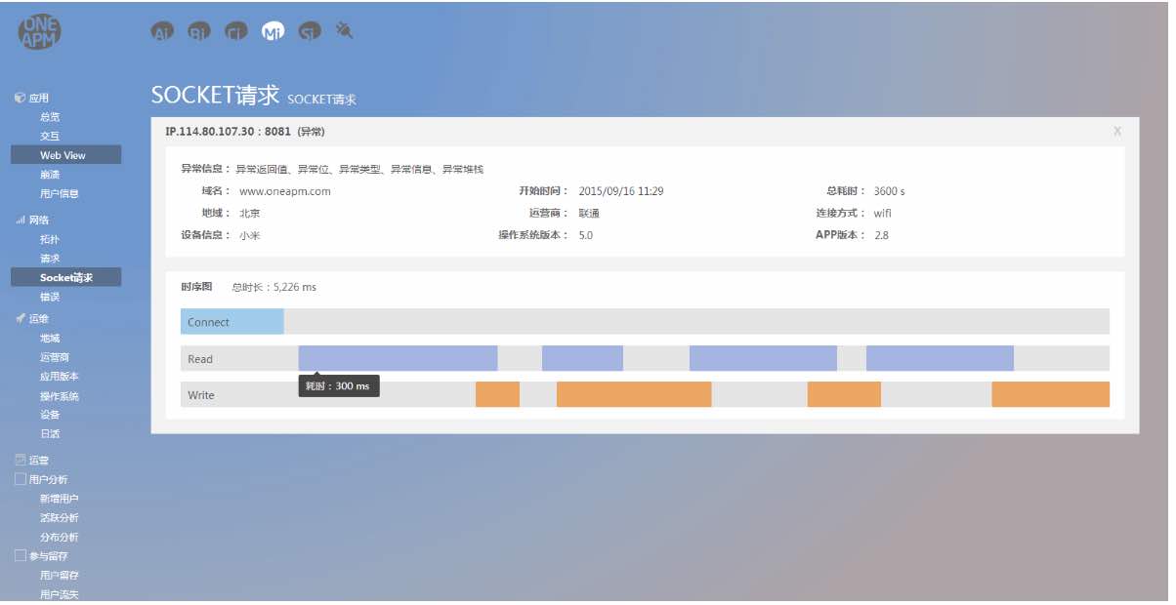
Task: Collapse the 运维 section header
Action: 38,319
